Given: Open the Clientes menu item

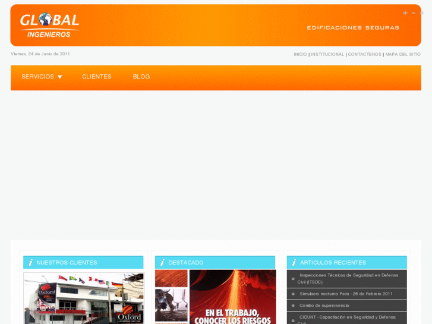Looking at the screenshot, I should click(x=97, y=77).
